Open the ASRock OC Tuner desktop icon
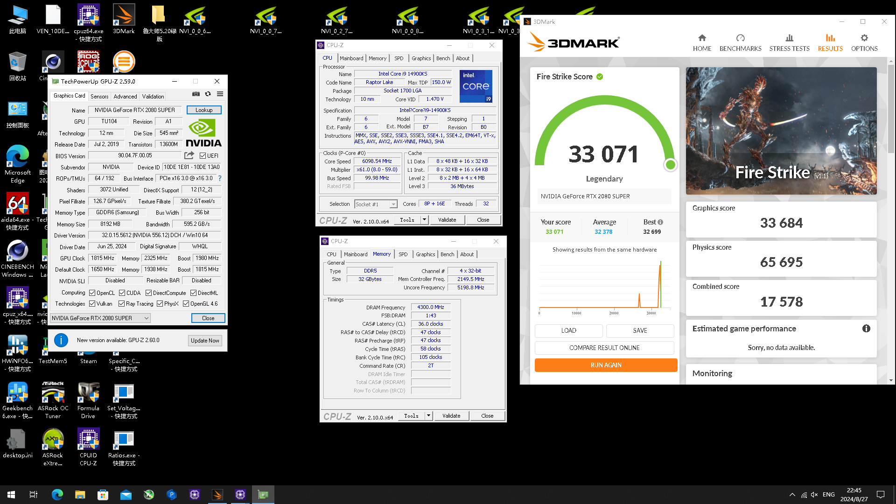 pyautogui.click(x=53, y=400)
